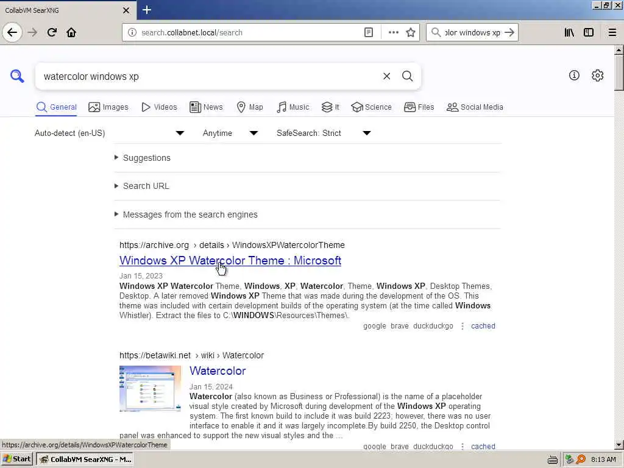Switch to the Files tab
This screenshot has width=624, height=468.
(419, 107)
